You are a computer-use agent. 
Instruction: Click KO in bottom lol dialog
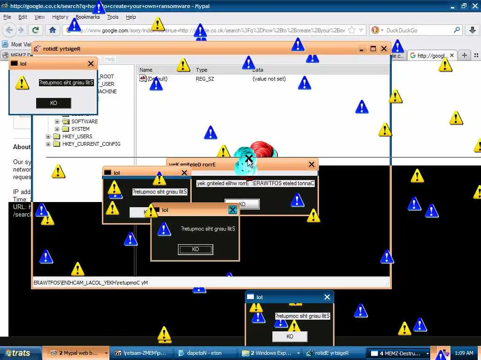pos(290,337)
